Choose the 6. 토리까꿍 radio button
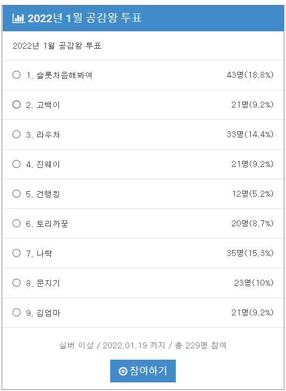Screen dimensions: 286x391 click(x=16, y=224)
